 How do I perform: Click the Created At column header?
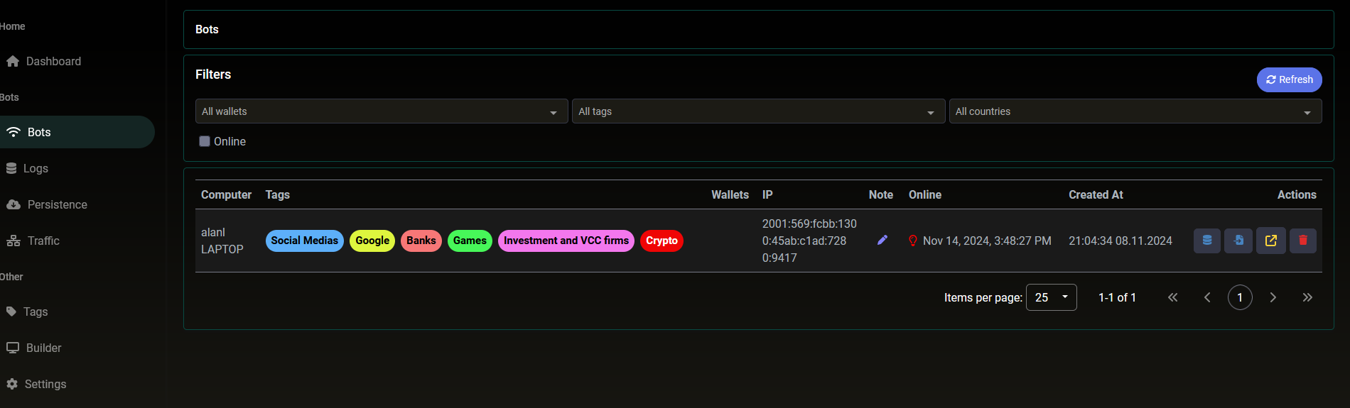[1096, 194]
